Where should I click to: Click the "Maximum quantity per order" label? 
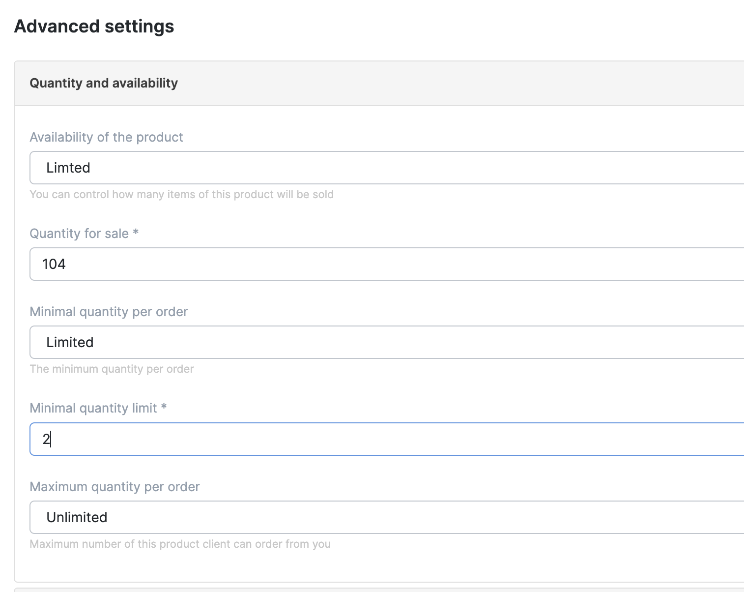(114, 487)
